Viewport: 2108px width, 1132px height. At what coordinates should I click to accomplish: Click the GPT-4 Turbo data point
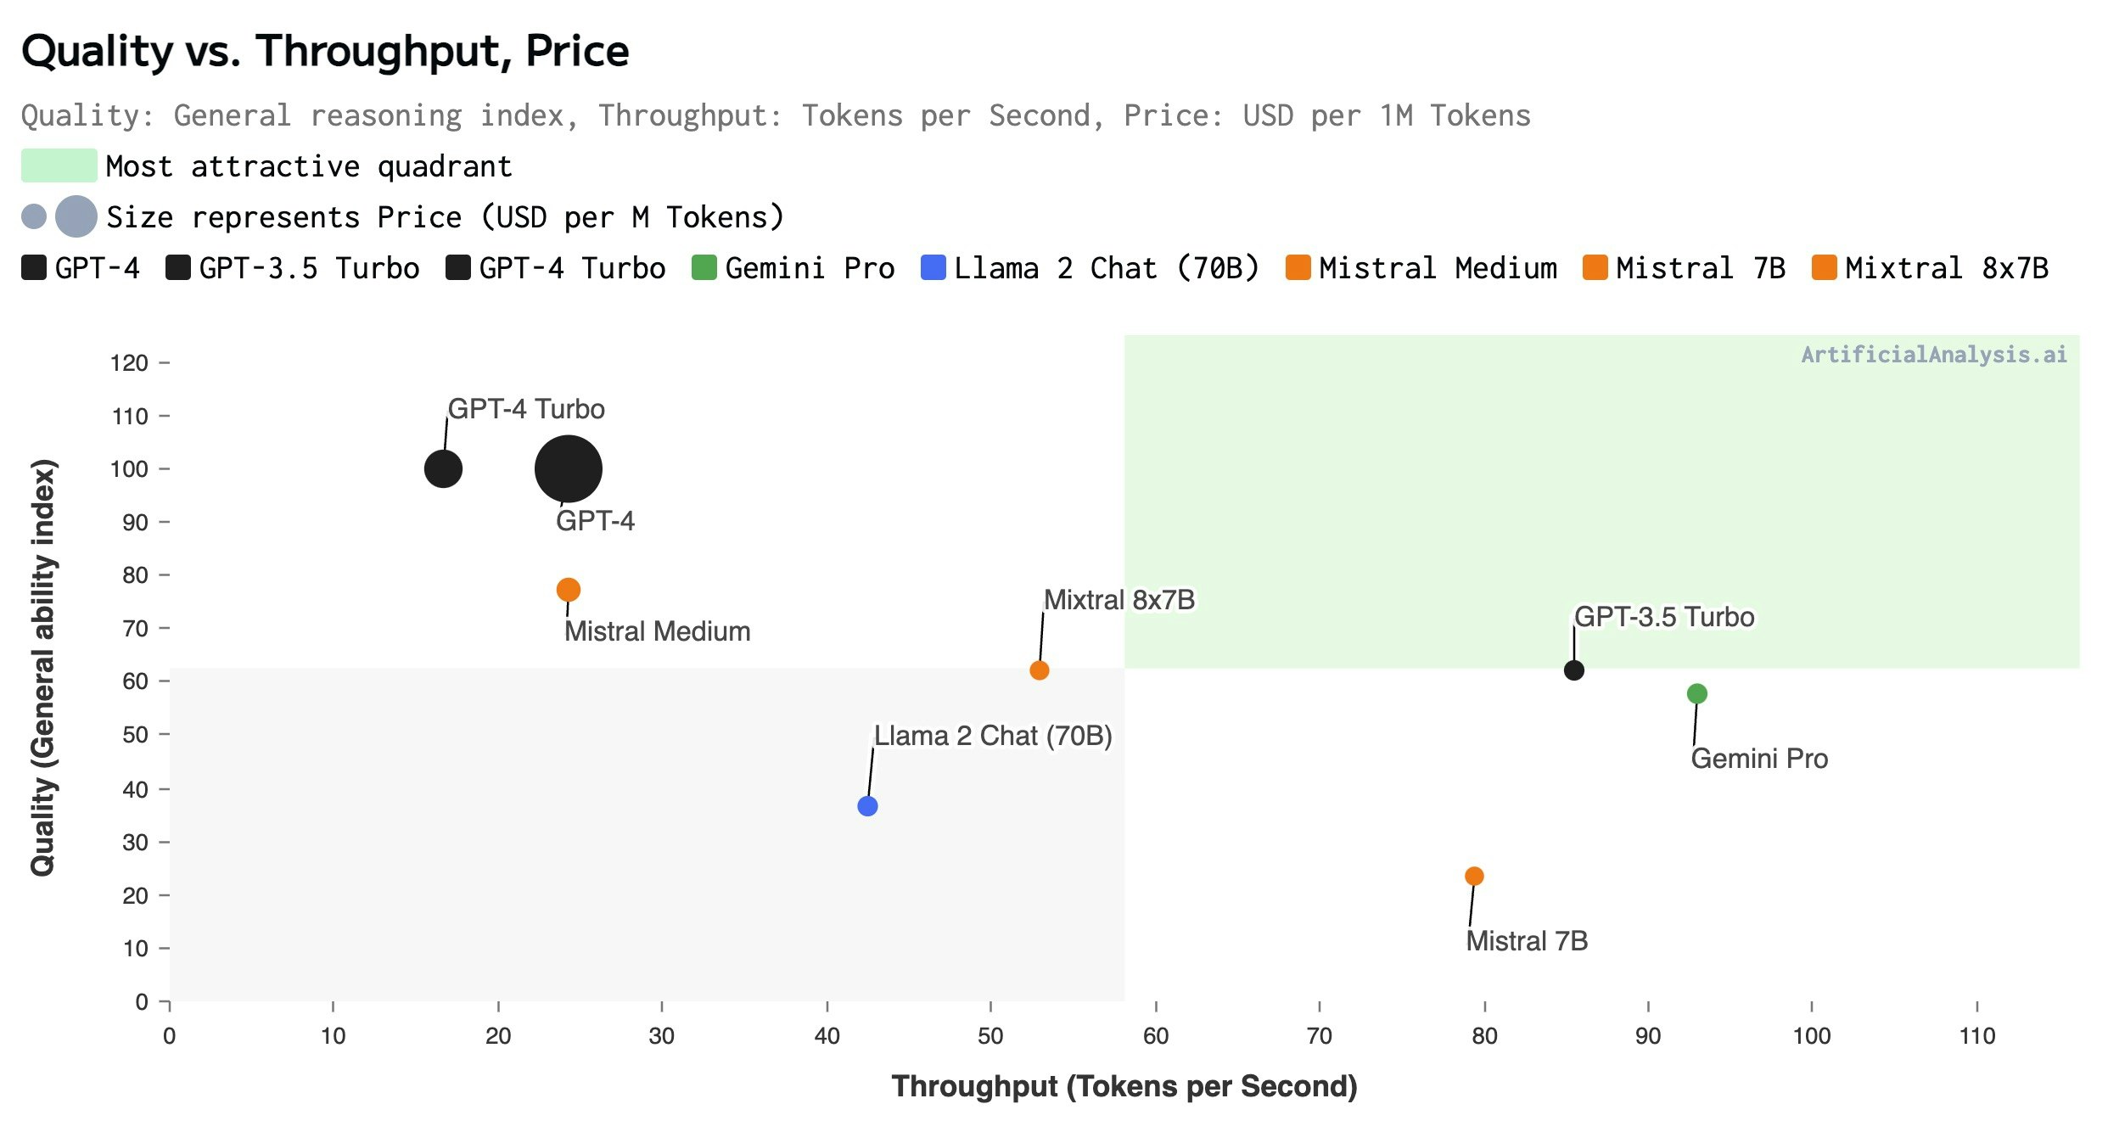coord(443,468)
